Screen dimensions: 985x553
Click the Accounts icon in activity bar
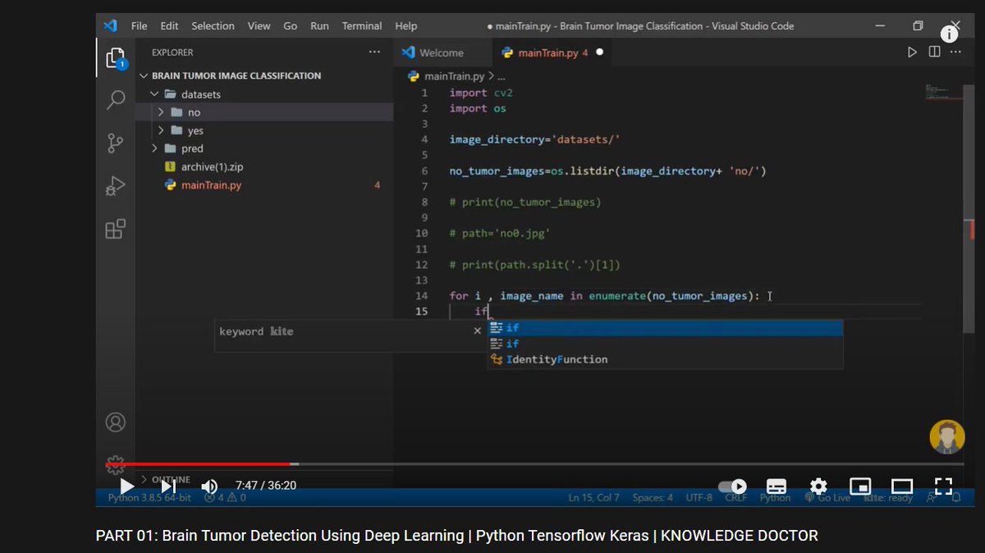[x=115, y=422]
